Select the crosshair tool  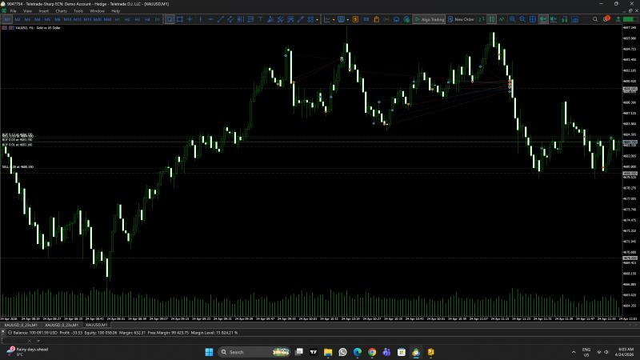(190, 19)
